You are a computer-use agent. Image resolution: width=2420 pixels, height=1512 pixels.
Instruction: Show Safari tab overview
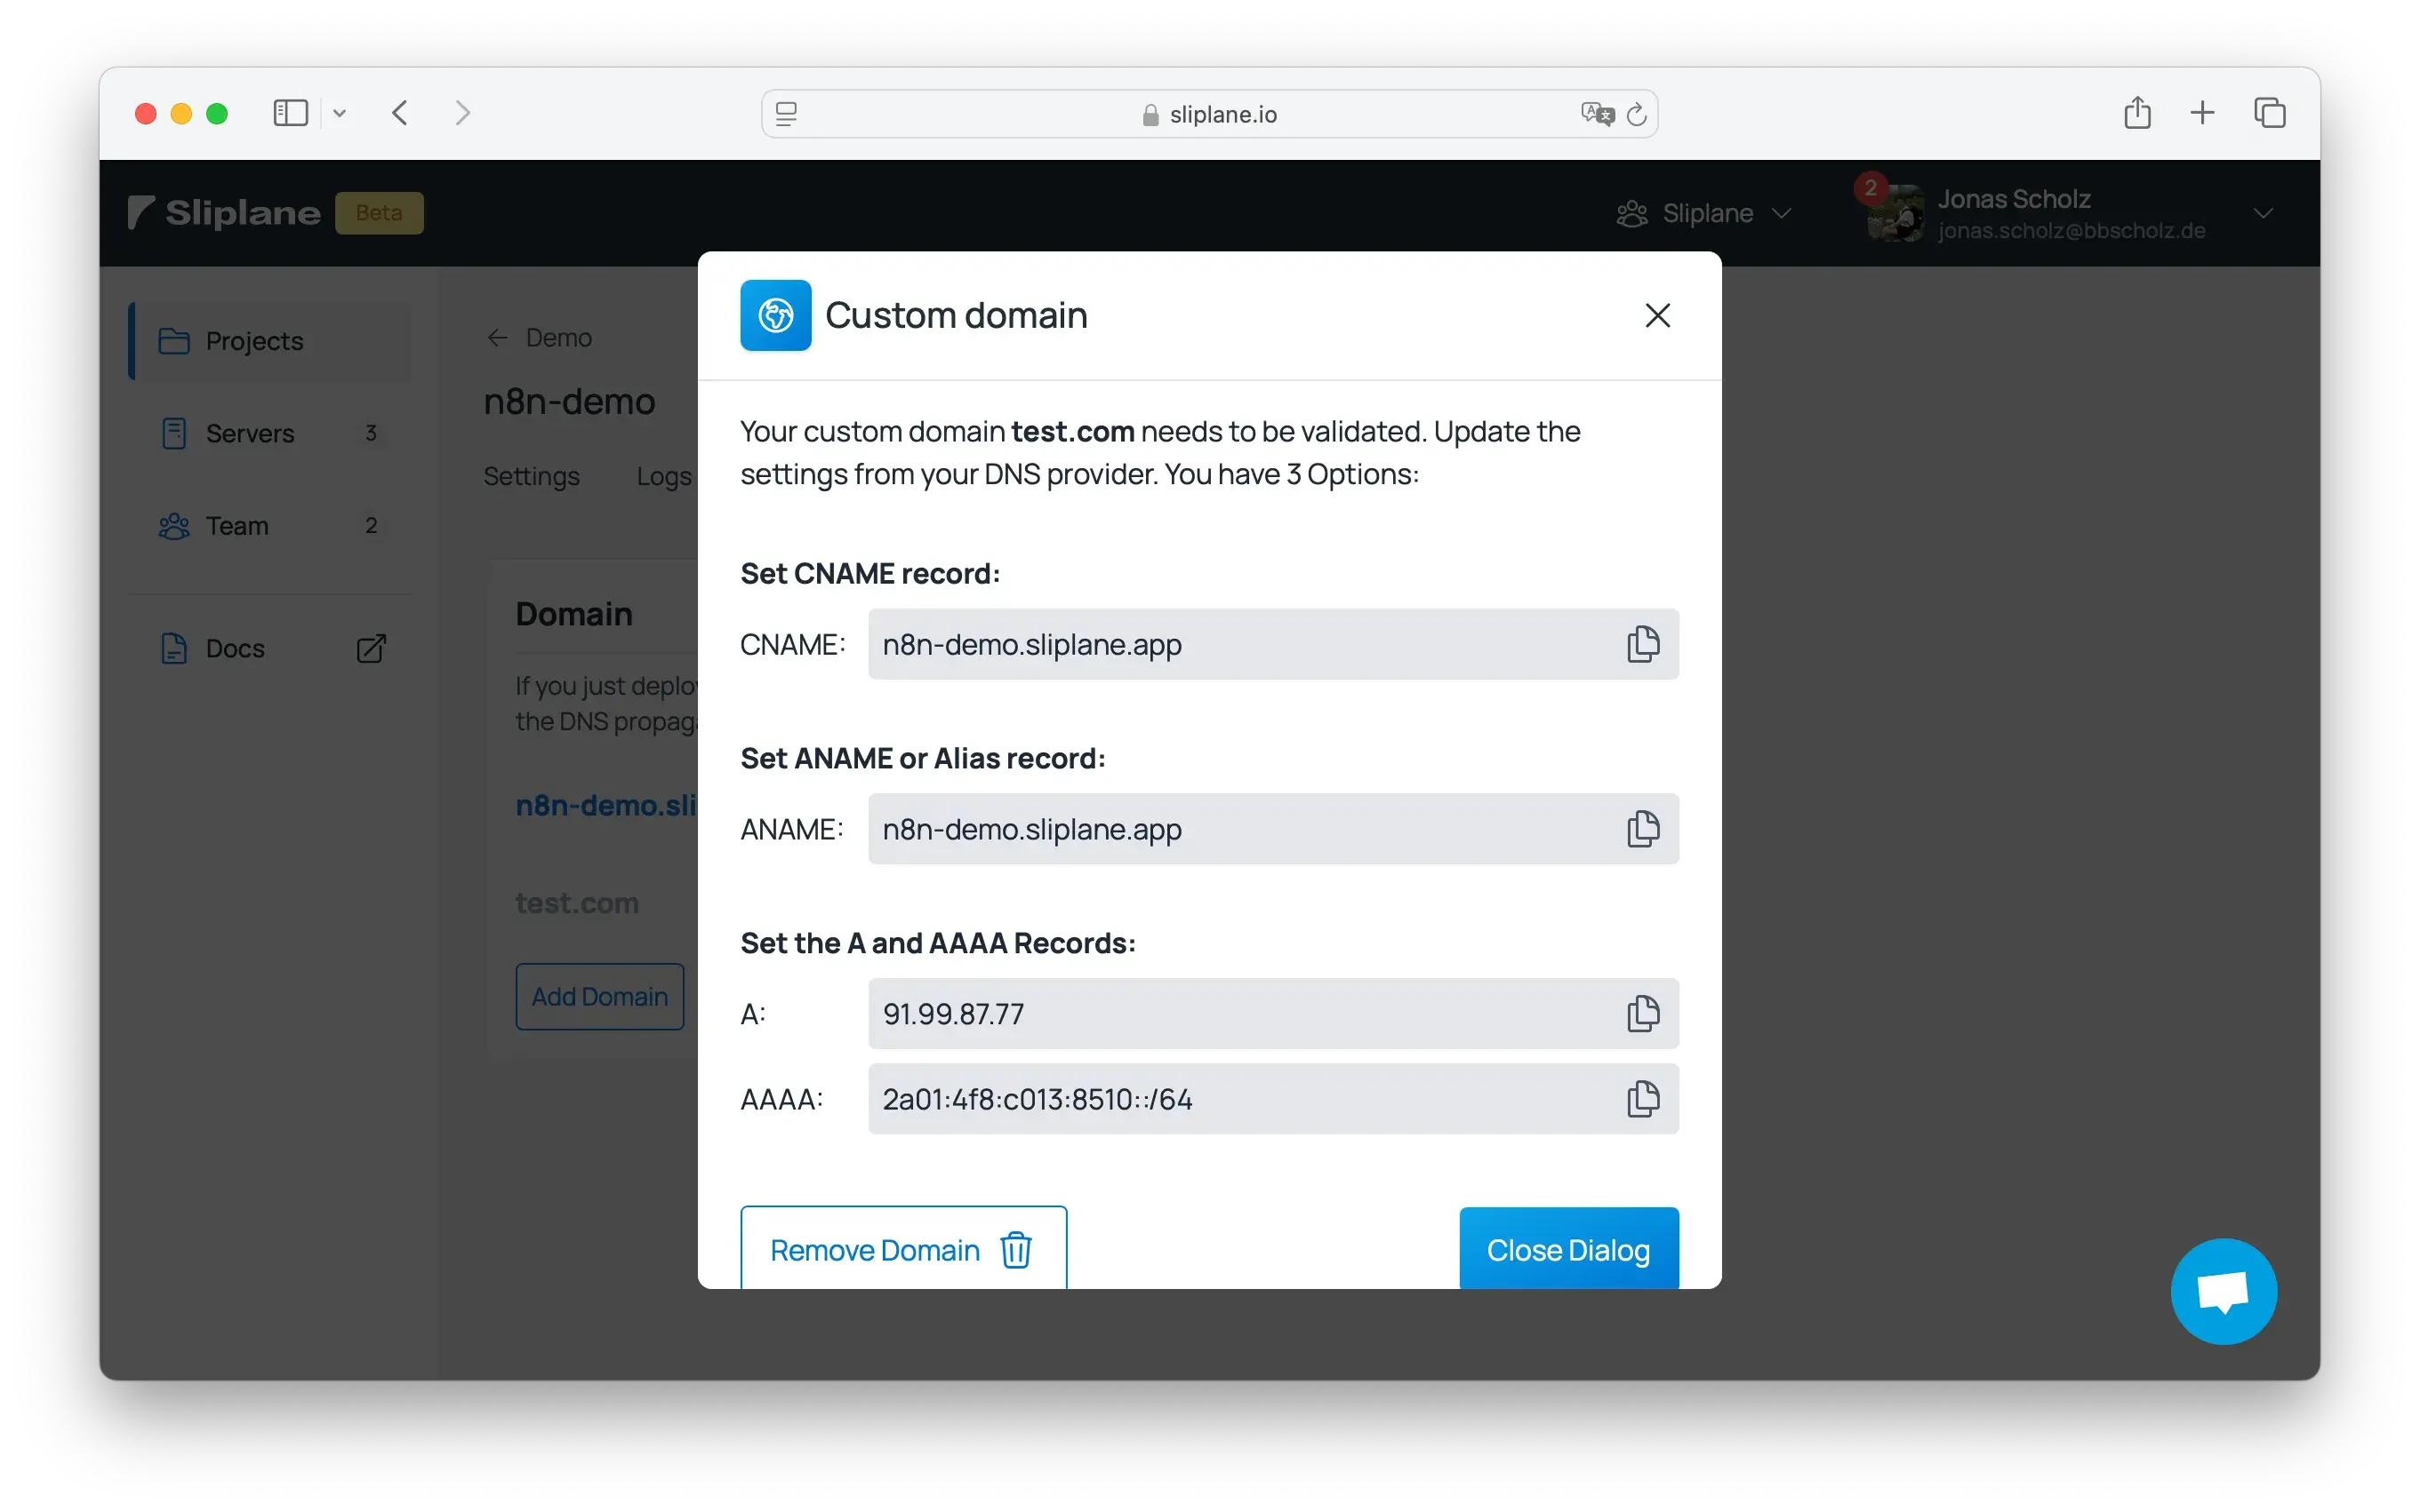coord(2269,113)
